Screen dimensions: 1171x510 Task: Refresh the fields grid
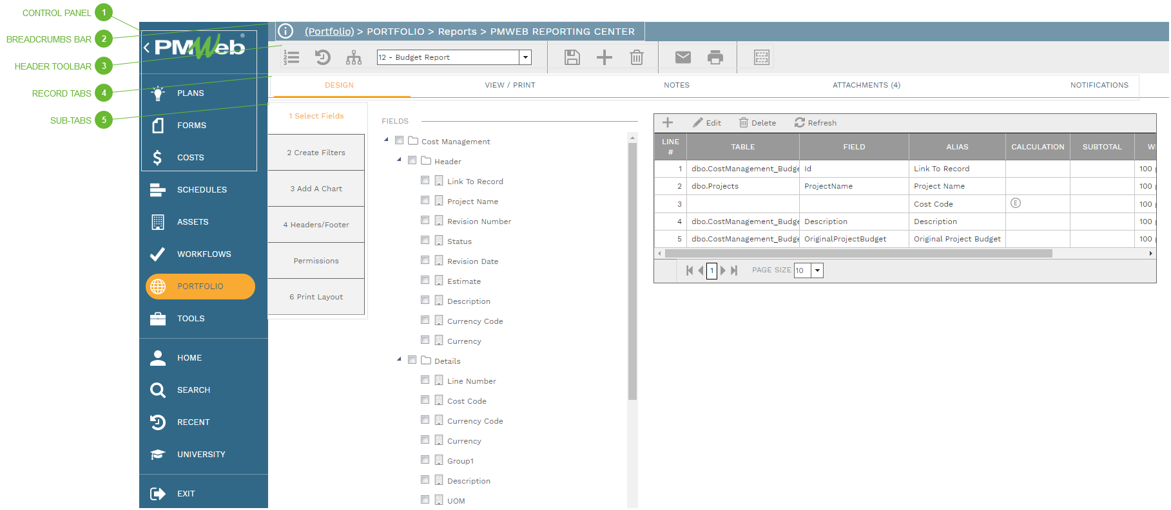coord(815,122)
